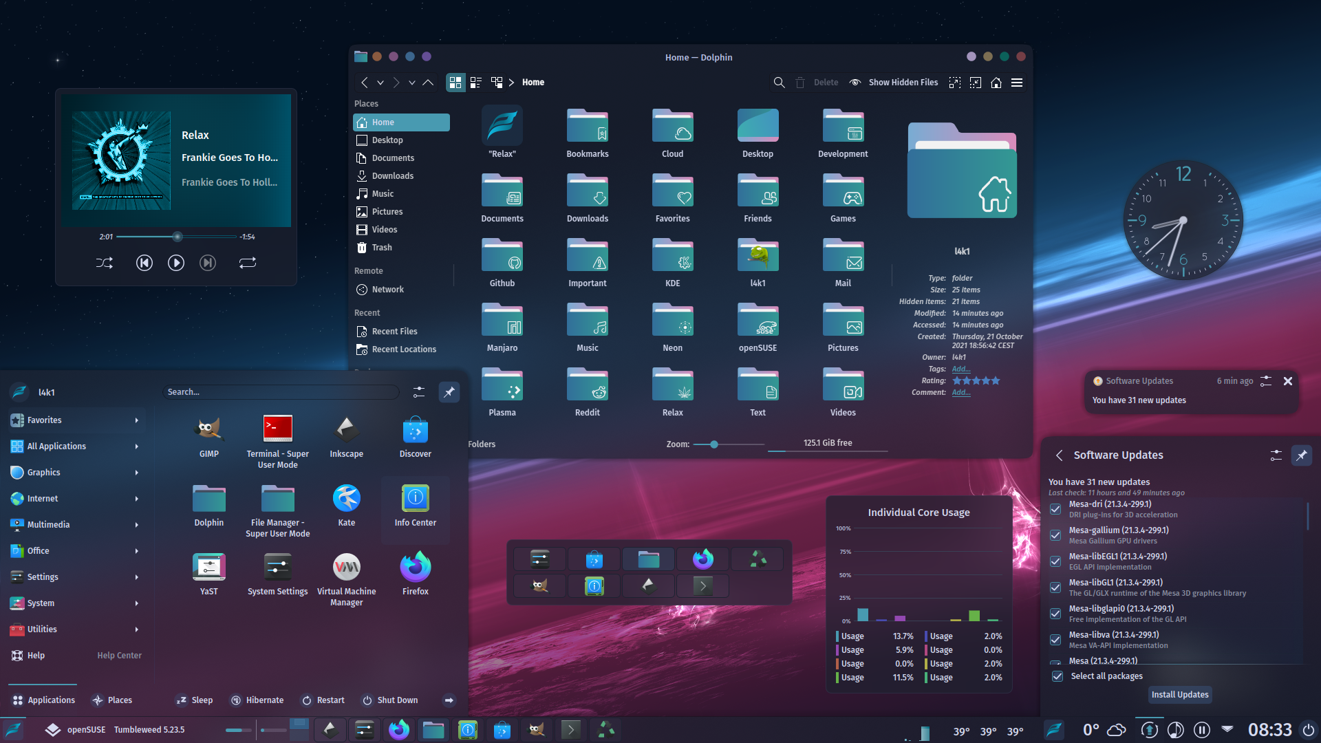The width and height of the screenshot is (1321, 743).
Task: Open Network under Remote in Dolphin
Action: (401, 290)
